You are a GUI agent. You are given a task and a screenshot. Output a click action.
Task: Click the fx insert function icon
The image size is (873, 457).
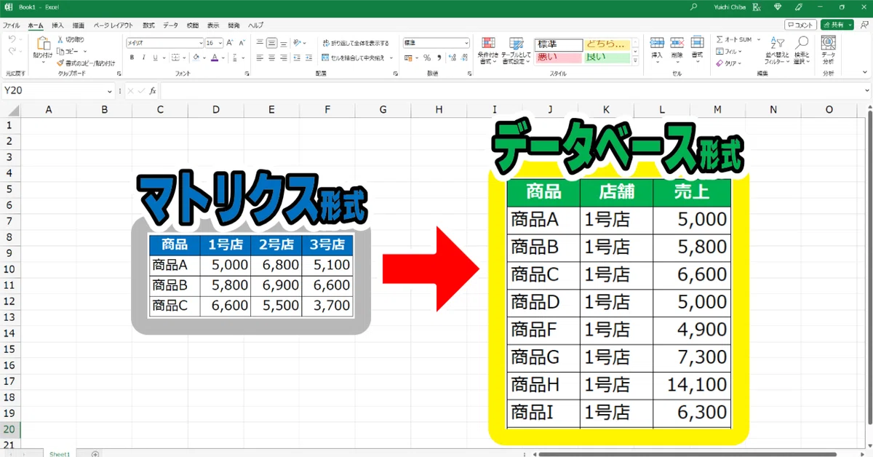pyautogui.click(x=153, y=91)
